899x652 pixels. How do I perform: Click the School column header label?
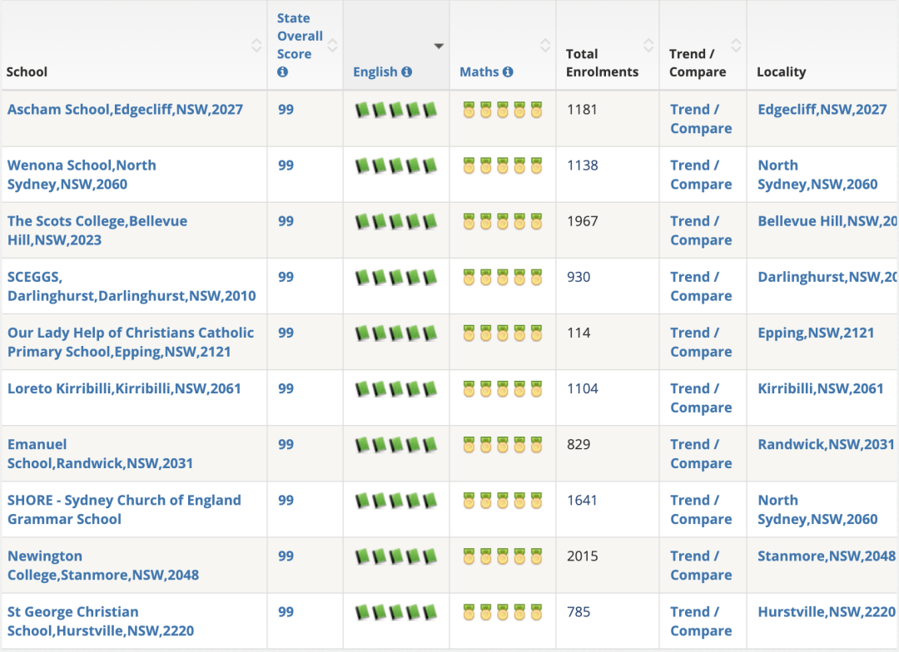coord(27,72)
